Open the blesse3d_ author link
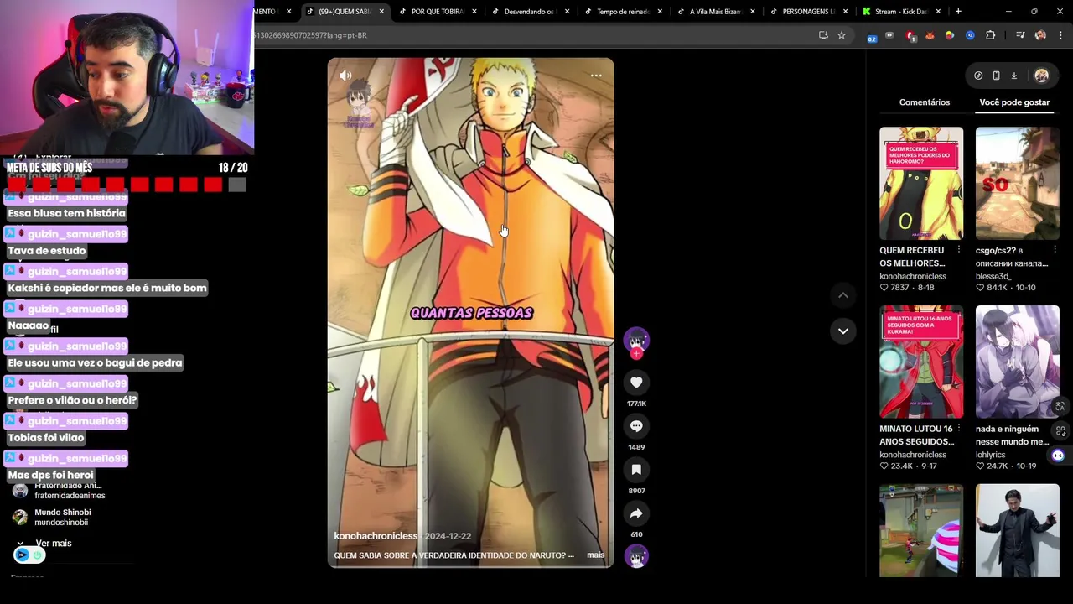1073x604 pixels. pos(993,276)
